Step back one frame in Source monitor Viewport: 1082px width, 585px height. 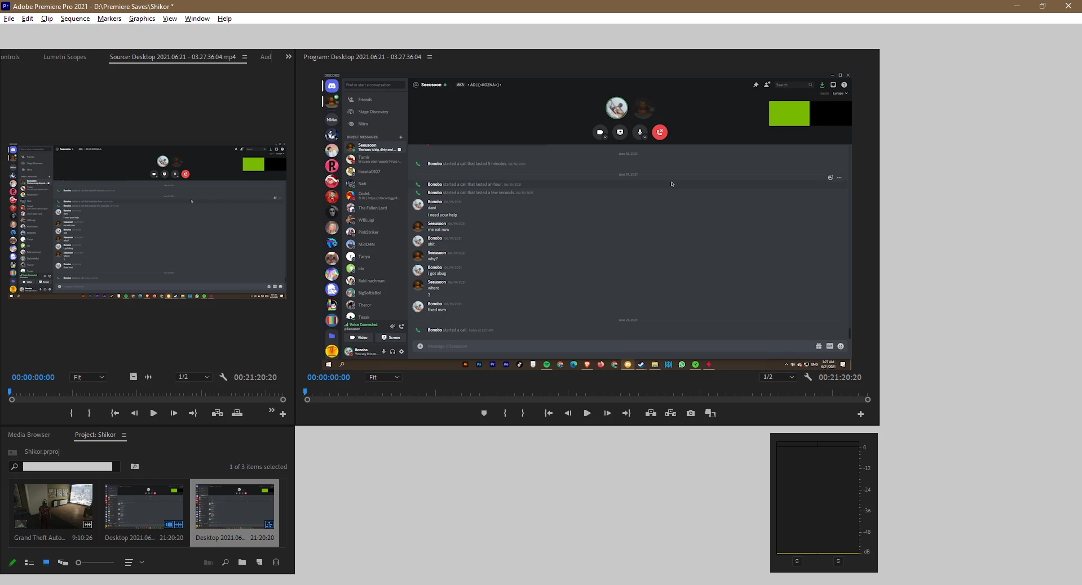pyautogui.click(x=134, y=413)
